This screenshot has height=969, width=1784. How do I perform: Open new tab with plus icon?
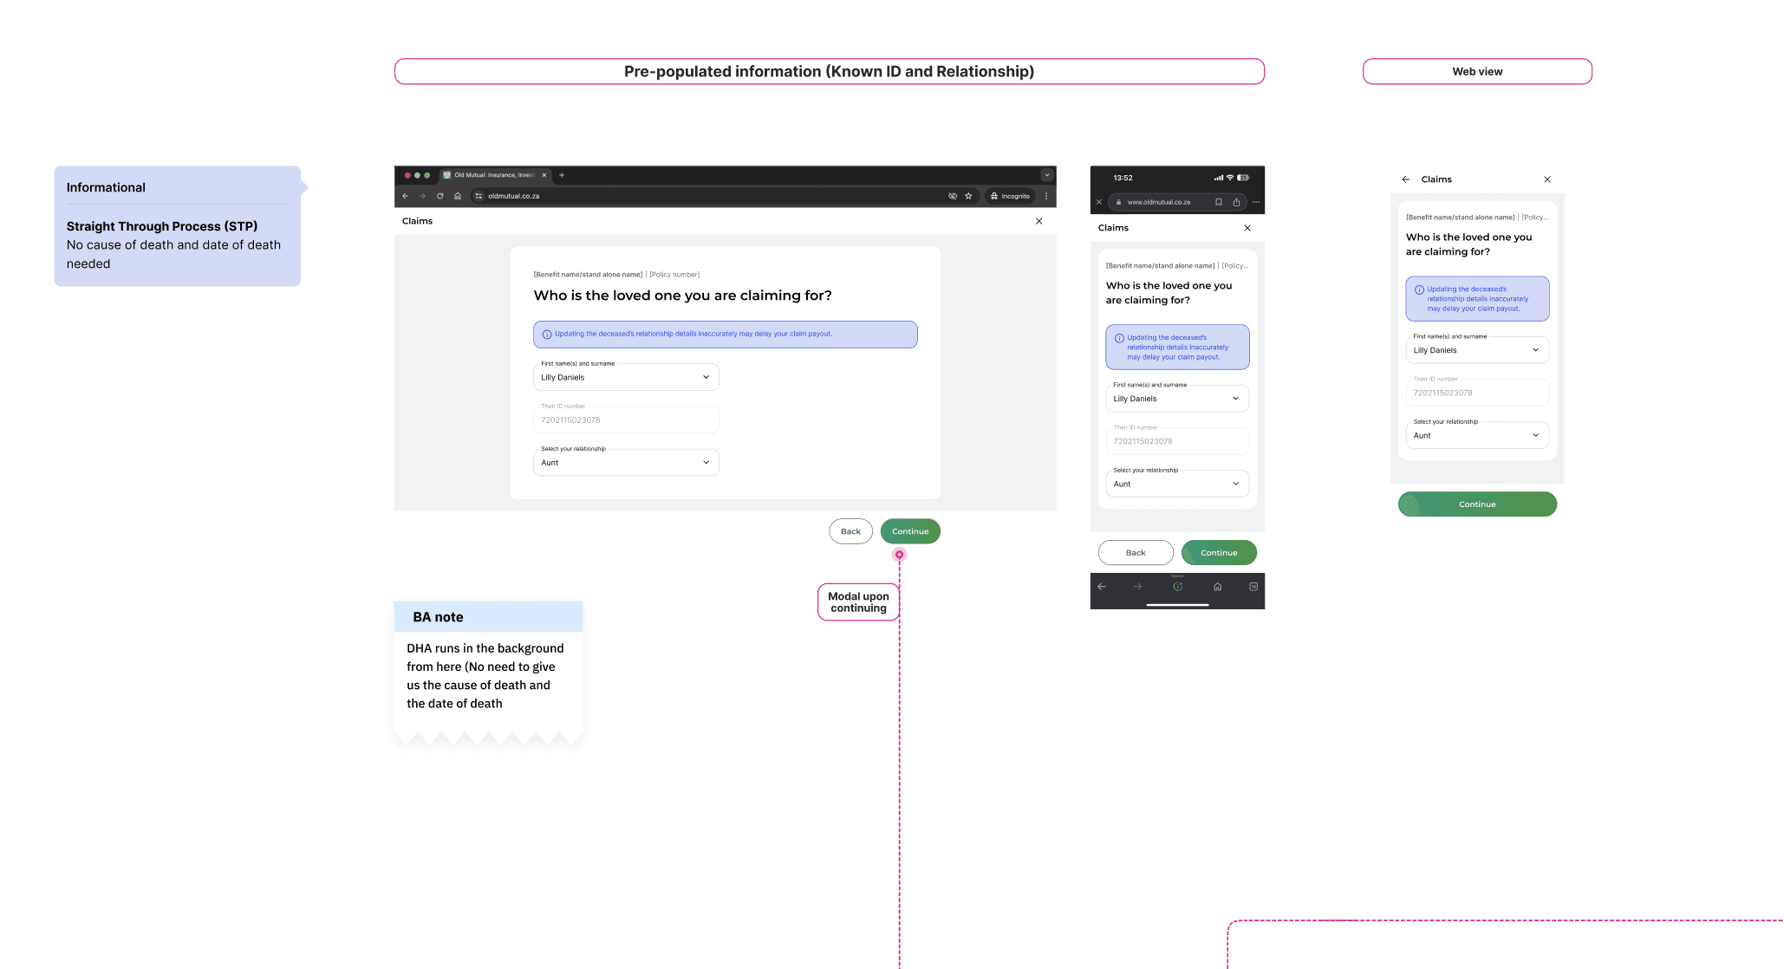562,175
